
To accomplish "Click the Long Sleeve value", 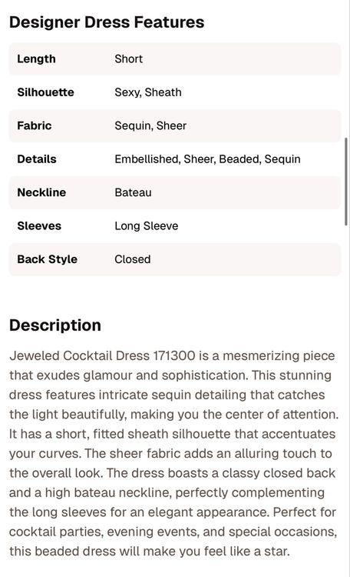I will 147,226.
